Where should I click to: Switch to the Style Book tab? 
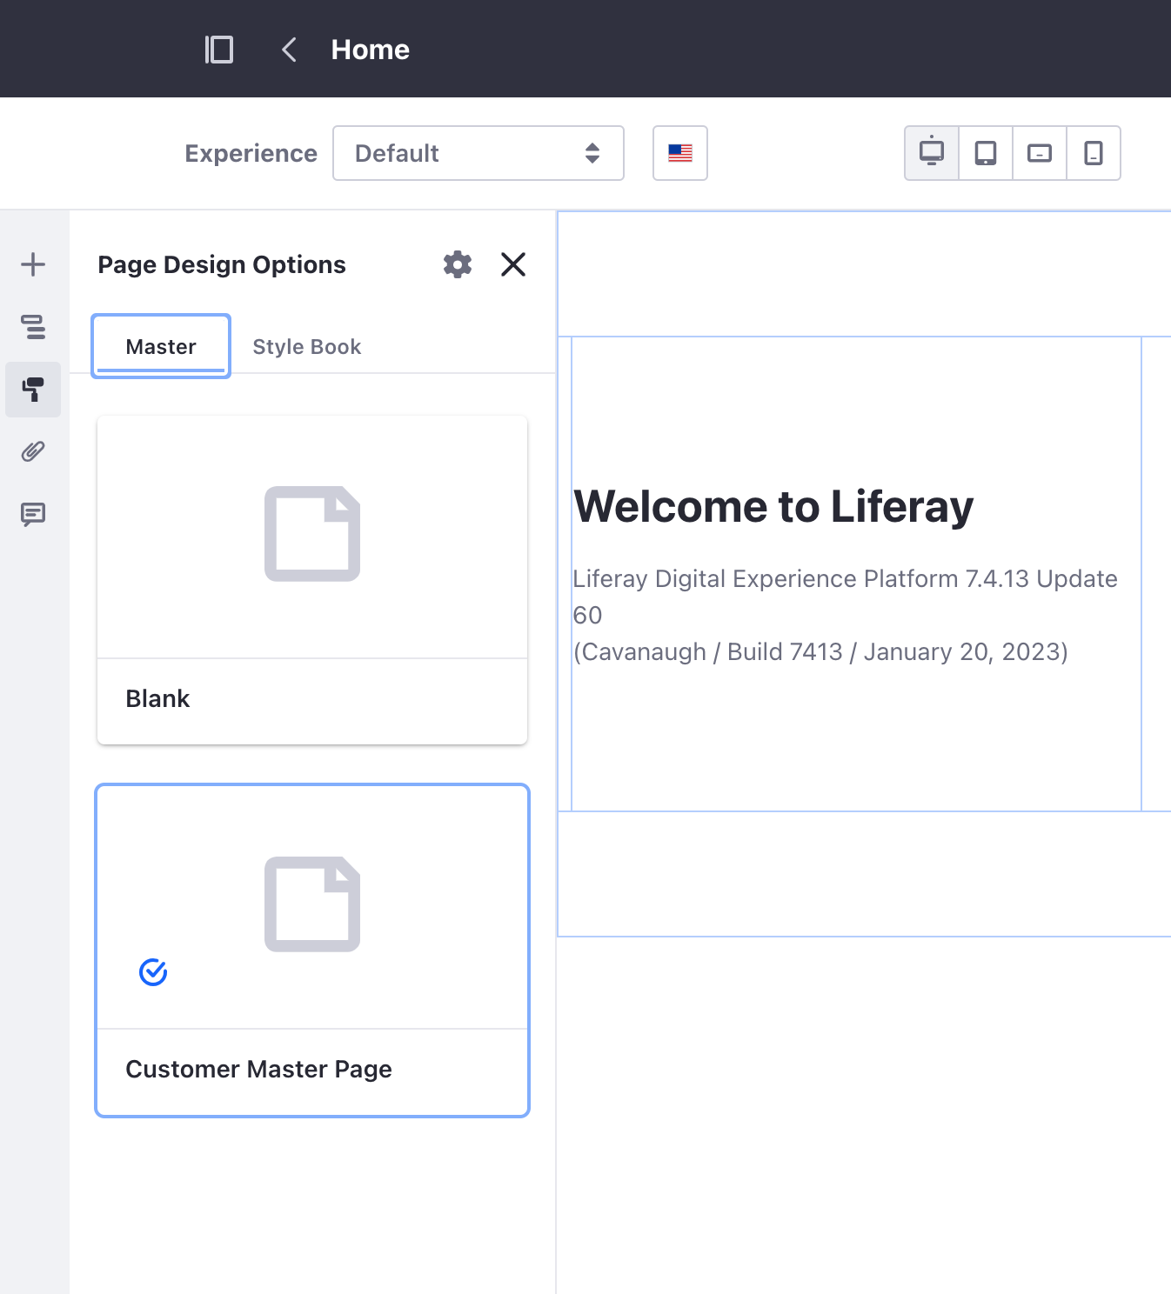(x=306, y=346)
